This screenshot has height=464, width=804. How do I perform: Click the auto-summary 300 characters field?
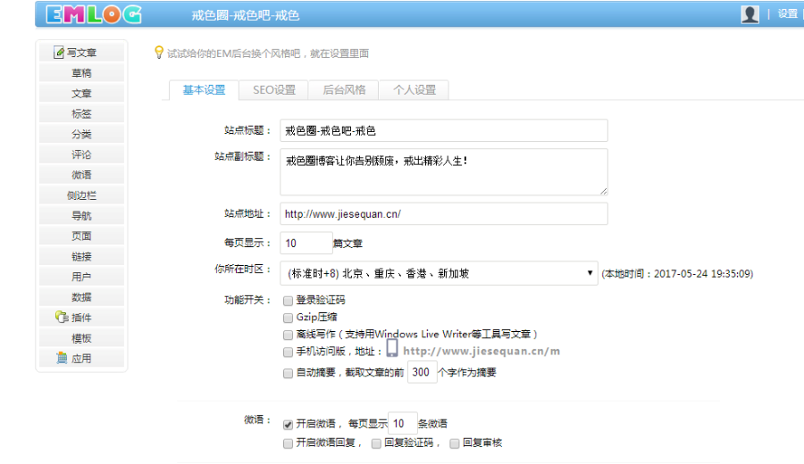[422, 372]
